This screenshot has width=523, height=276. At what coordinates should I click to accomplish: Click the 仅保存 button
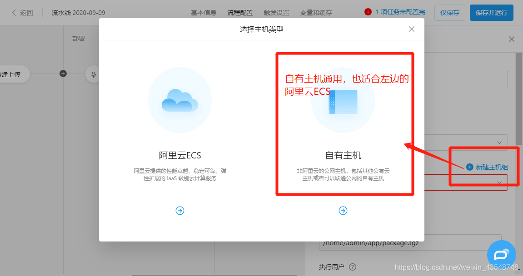450,13
